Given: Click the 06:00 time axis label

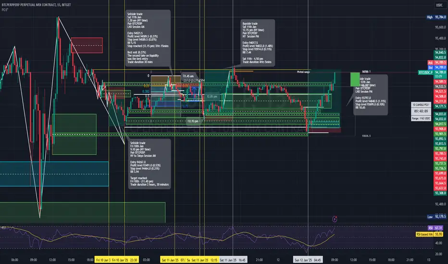Looking at the screenshot, I should point(14,260).
